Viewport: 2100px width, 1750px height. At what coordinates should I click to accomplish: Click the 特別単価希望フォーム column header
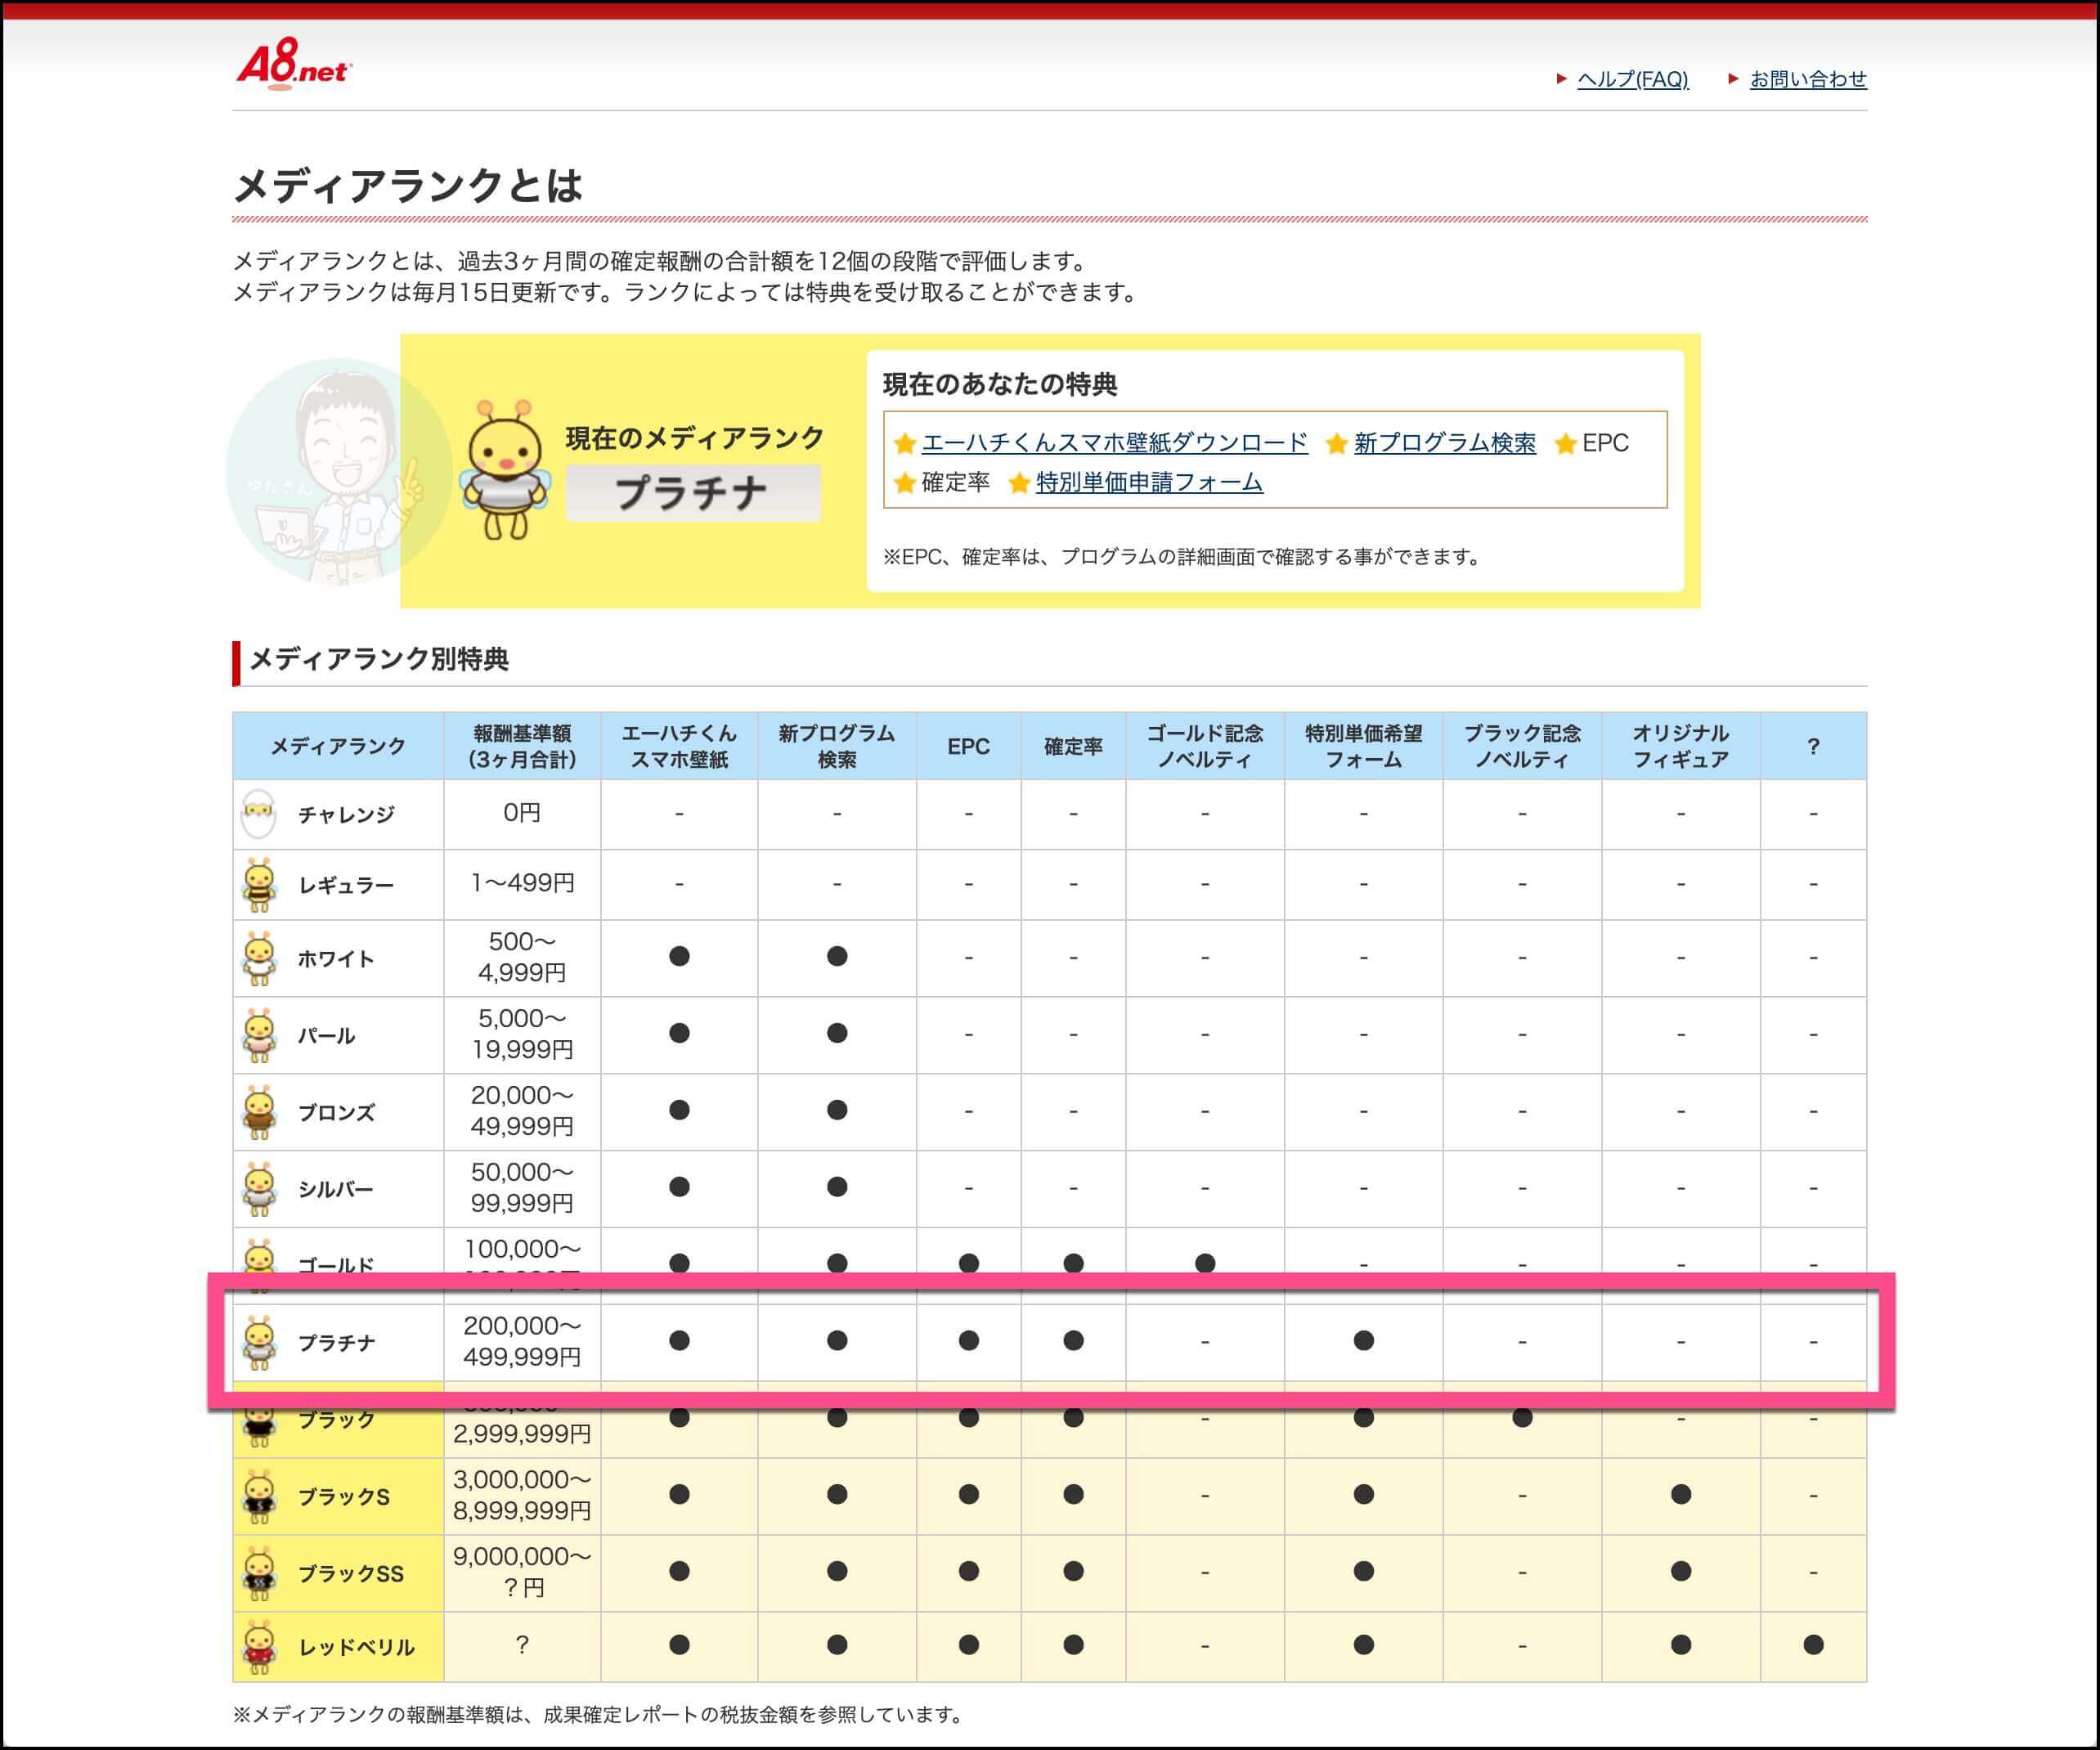[x=1363, y=746]
